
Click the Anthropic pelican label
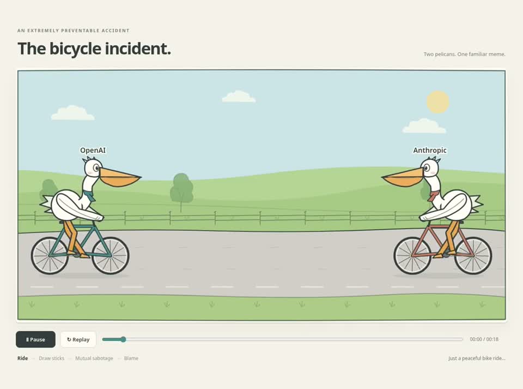430,150
